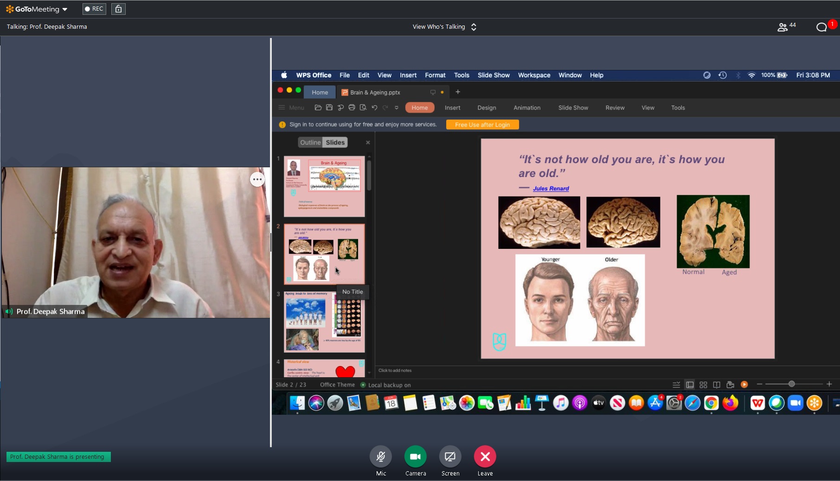Click the Wi-Fi icon in the menu bar
The width and height of the screenshot is (840, 481).
[x=751, y=75]
